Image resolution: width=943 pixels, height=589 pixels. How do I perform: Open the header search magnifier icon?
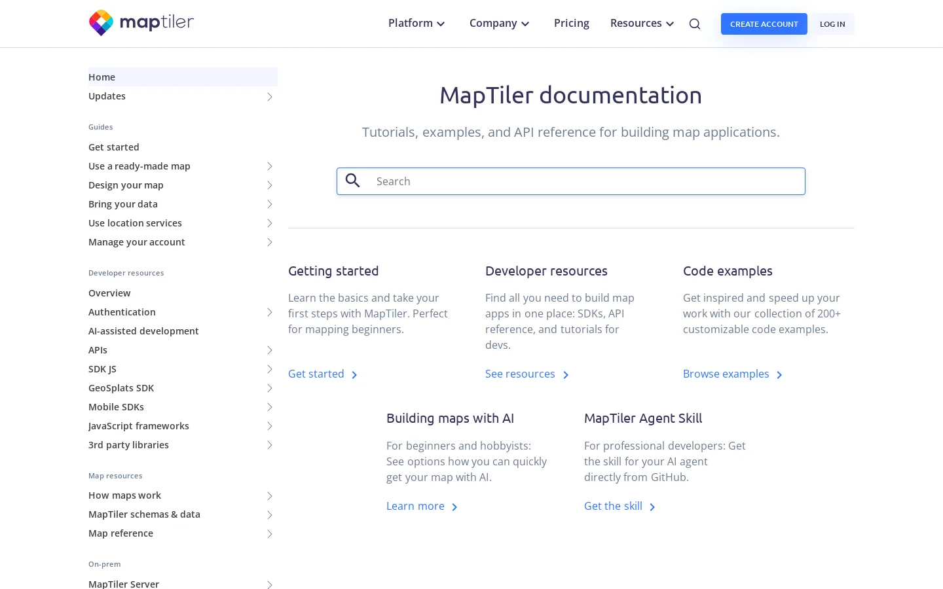695,24
